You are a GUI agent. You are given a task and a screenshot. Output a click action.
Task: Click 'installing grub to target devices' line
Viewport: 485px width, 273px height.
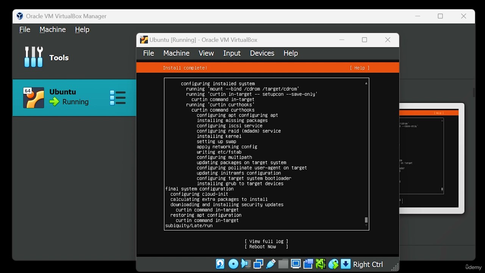point(240,184)
